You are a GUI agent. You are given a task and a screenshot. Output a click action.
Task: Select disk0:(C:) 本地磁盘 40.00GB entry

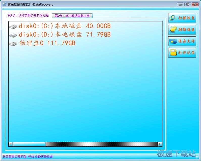(x=65, y=26)
